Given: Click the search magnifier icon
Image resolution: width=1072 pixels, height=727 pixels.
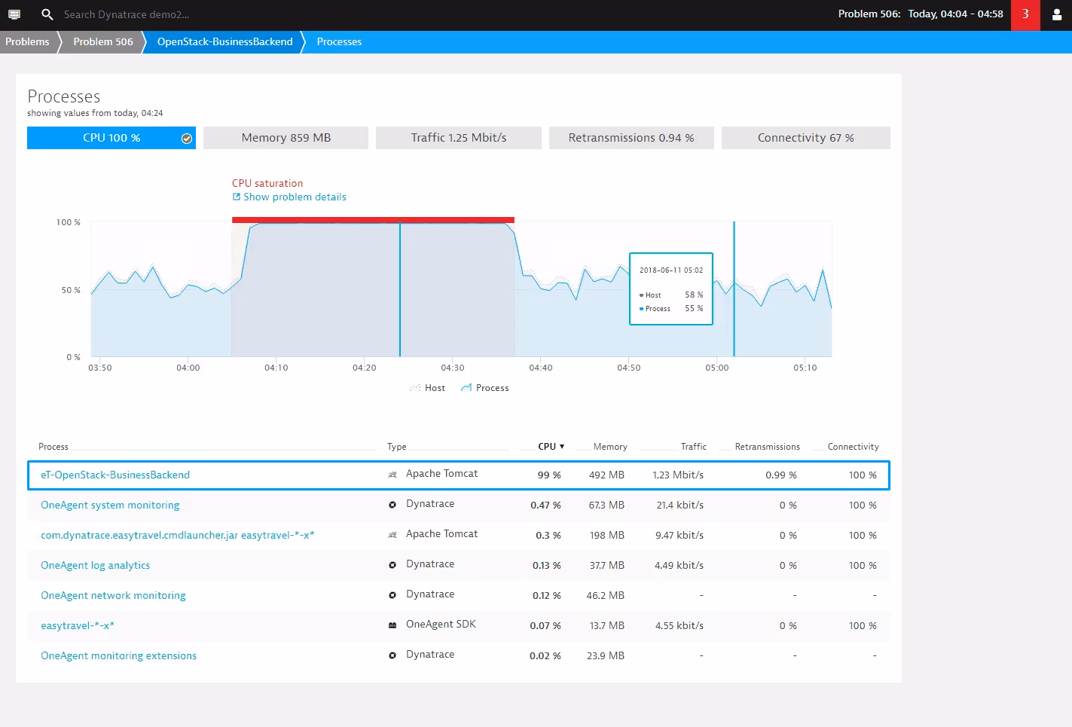Looking at the screenshot, I should point(47,14).
